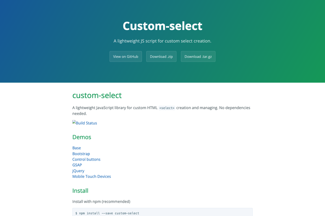
Task: Visit the Control buttons demo
Action: 86,159
